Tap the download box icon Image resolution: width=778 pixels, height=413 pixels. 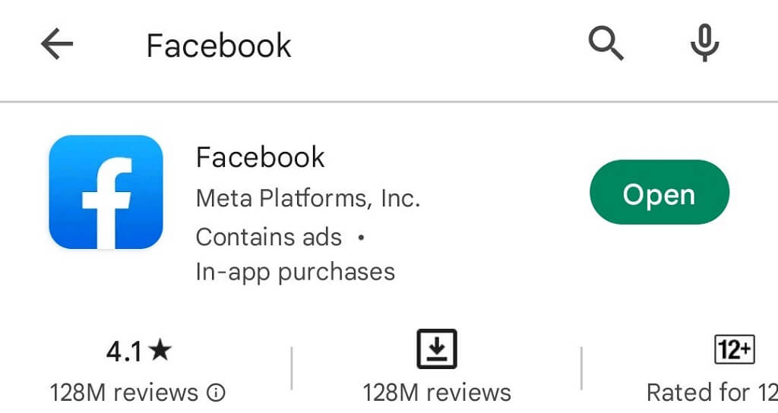[436, 349]
